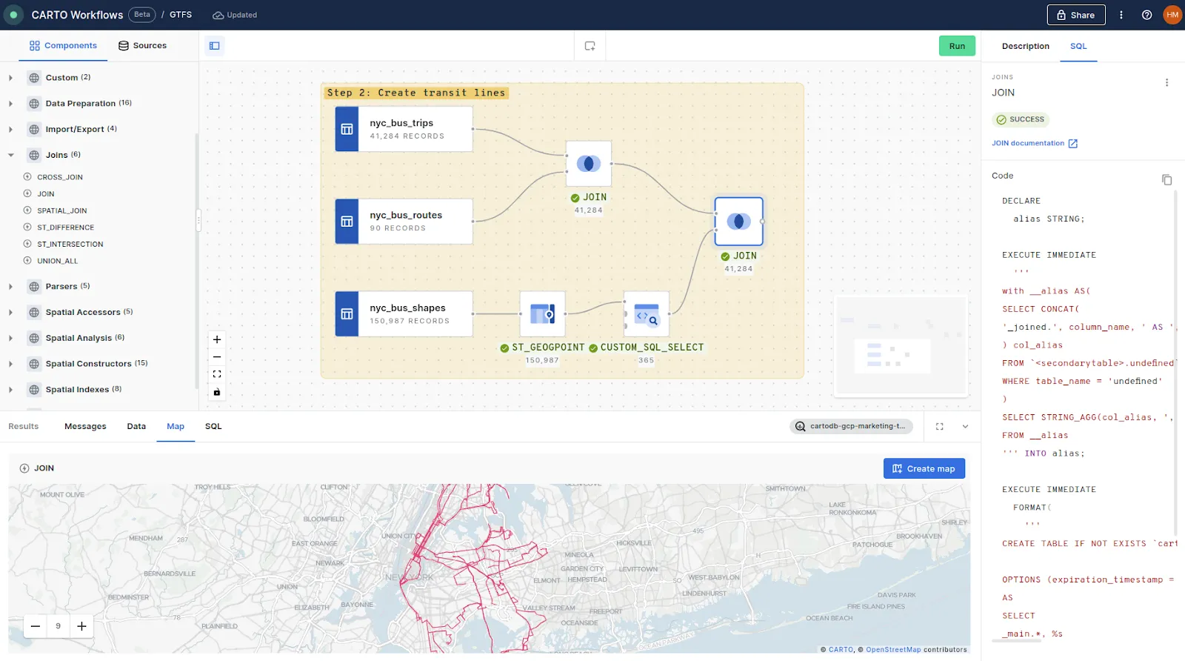Open the help question mark icon

tap(1146, 15)
